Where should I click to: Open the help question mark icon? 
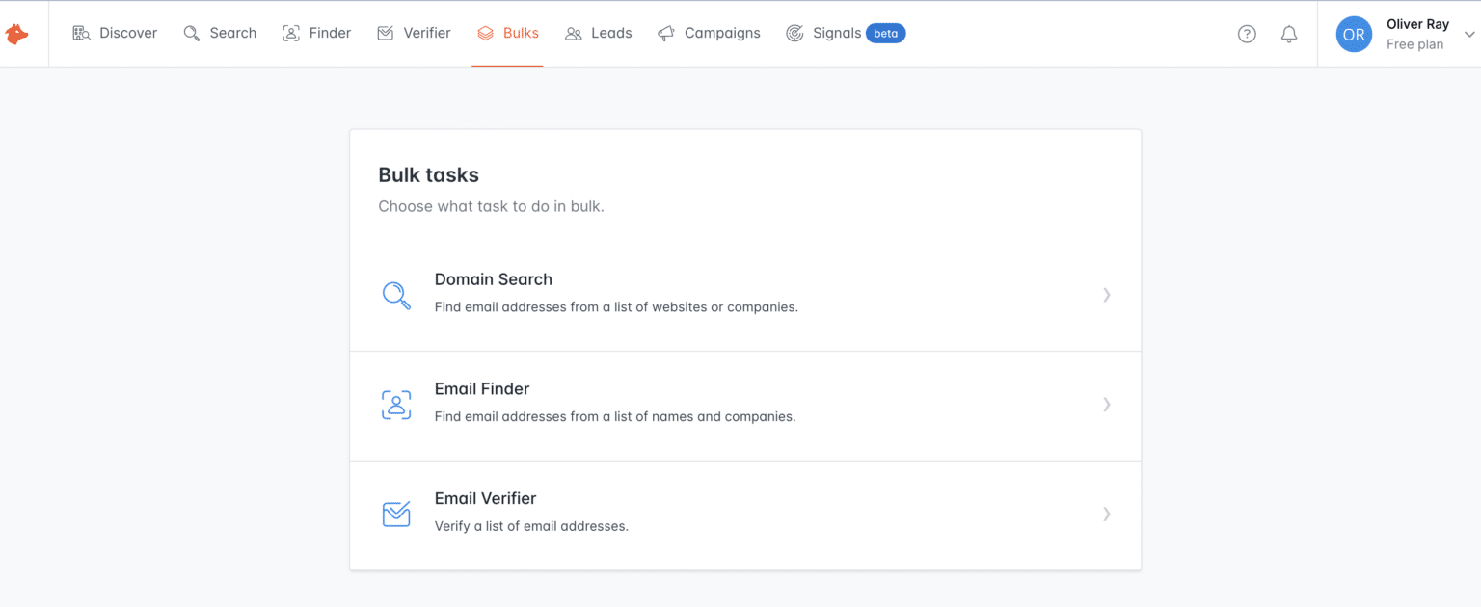pyautogui.click(x=1247, y=33)
